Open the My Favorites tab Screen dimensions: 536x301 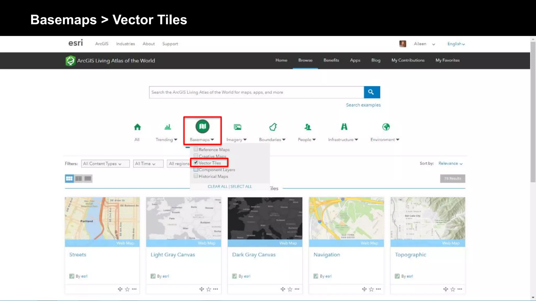[448, 60]
